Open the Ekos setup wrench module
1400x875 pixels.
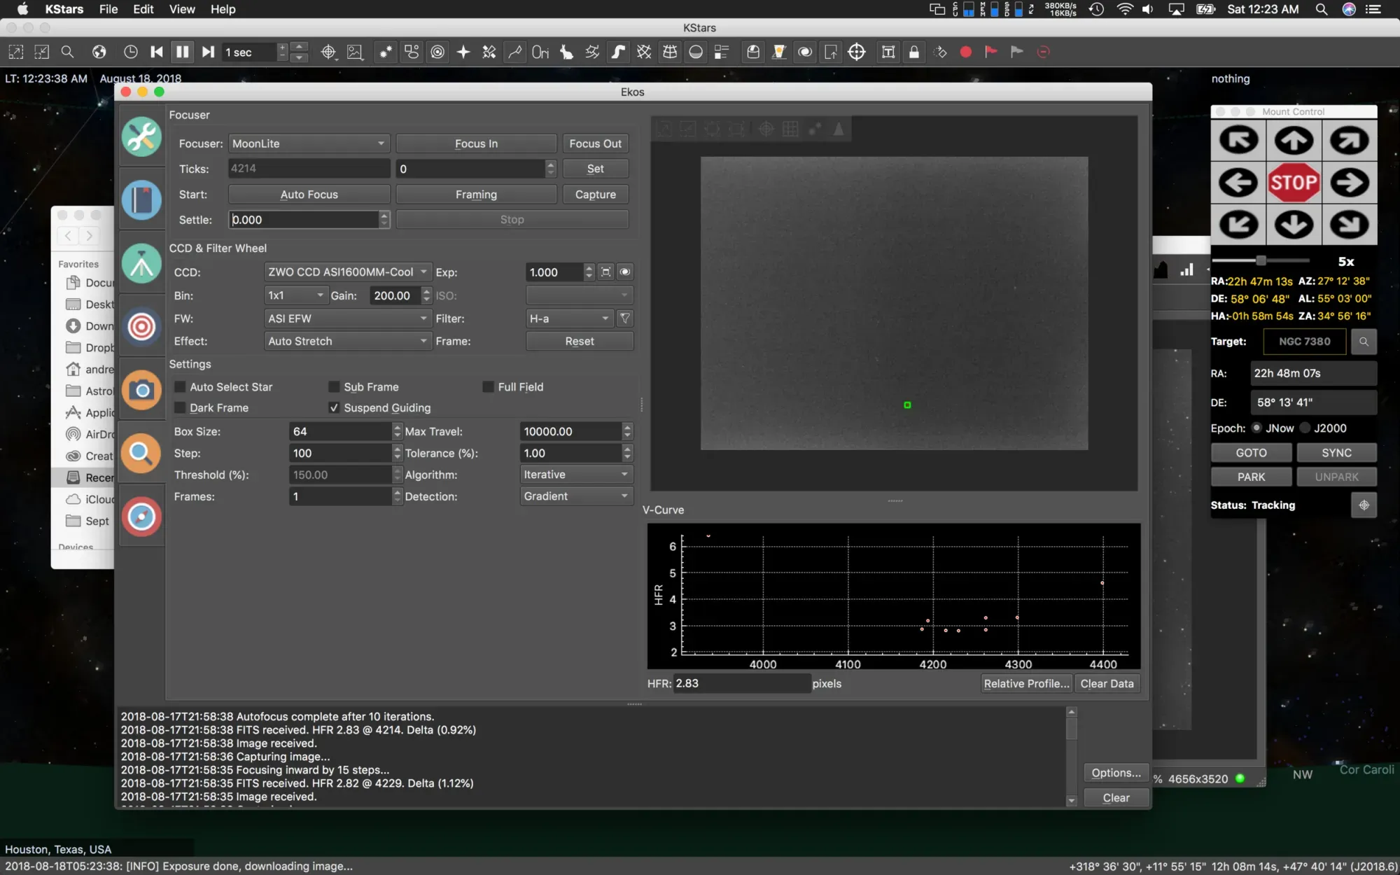pos(141,136)
